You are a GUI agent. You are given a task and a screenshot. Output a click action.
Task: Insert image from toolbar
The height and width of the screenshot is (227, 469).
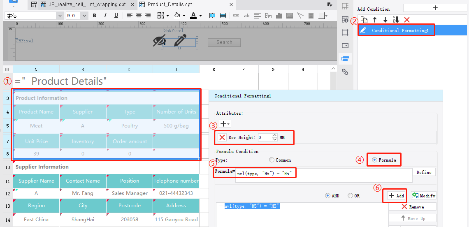tap(290, 16)
